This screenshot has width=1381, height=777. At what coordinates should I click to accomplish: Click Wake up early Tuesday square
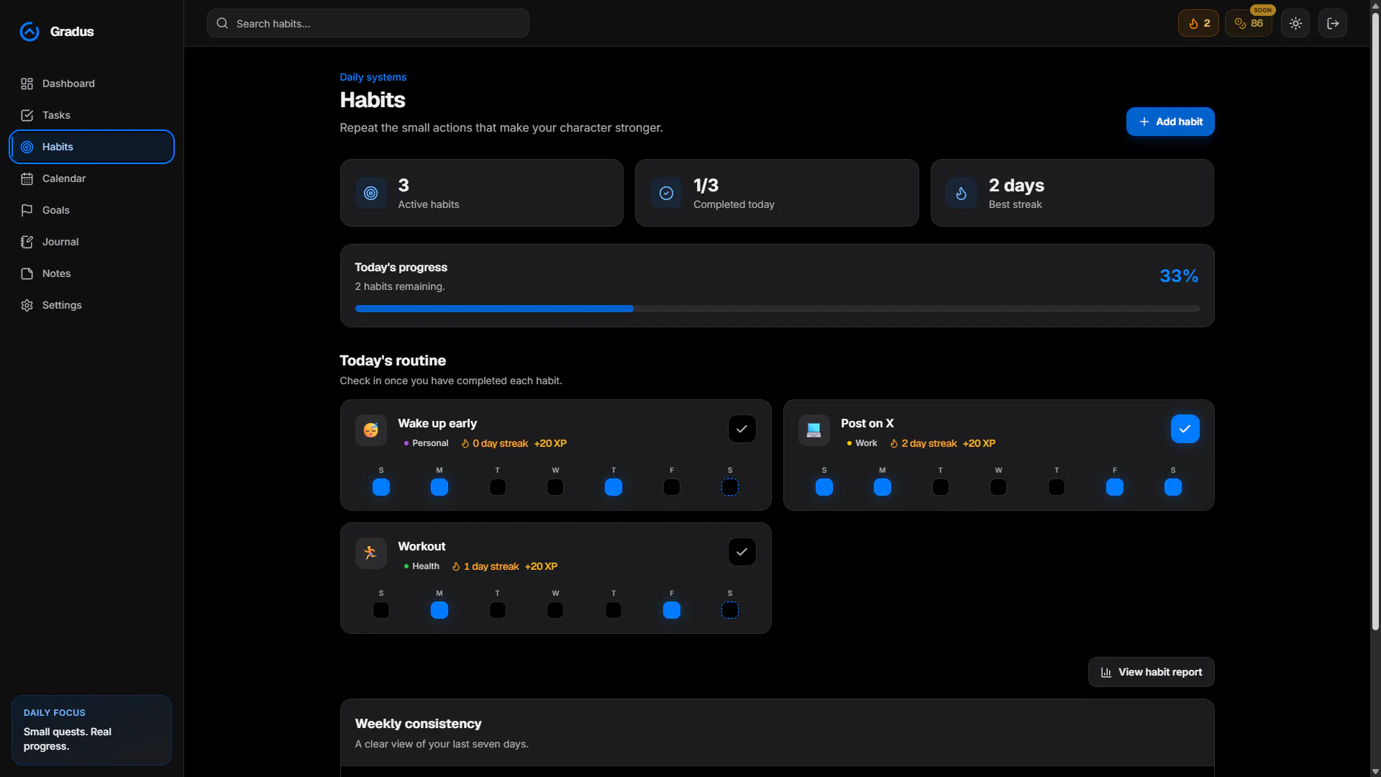pyautogui.click(x=498, y=487)
